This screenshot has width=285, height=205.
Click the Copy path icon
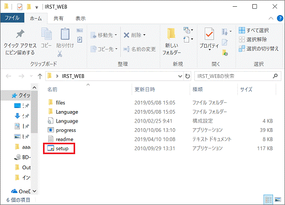point(80,31)
